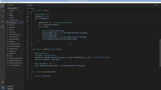
Task: Click line number 62 in the gutter
Action: pyautogui.click(x=27, y=49)
